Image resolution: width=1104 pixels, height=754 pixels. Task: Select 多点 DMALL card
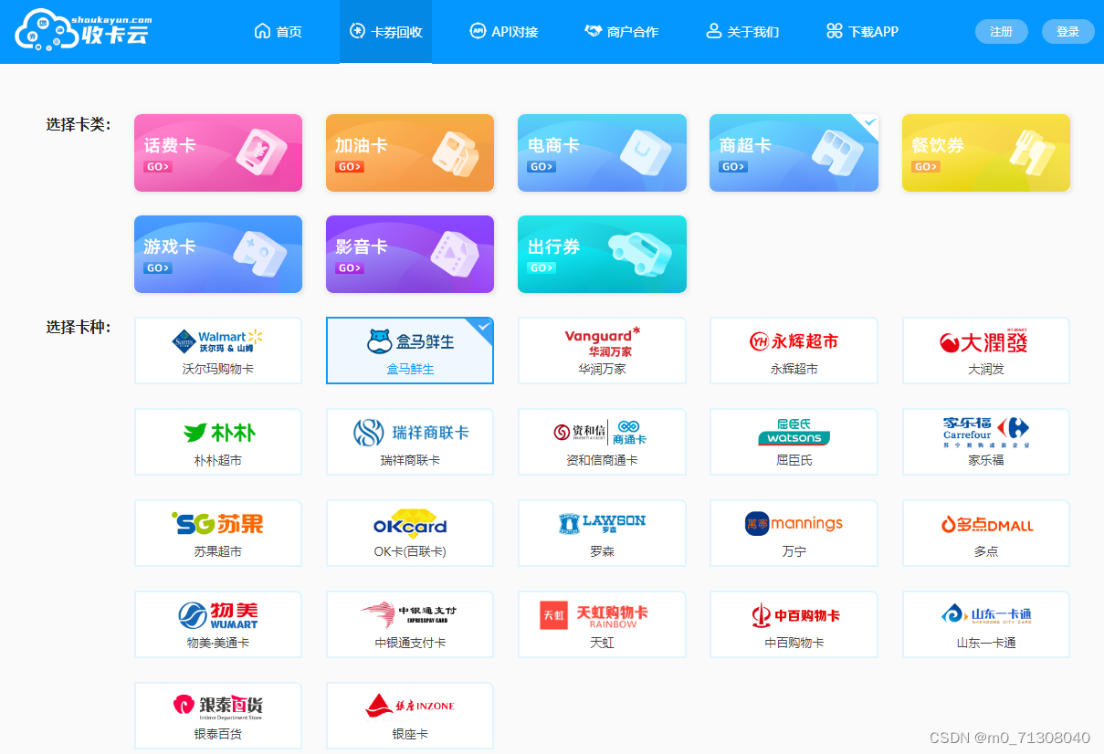tap(986, 533)
